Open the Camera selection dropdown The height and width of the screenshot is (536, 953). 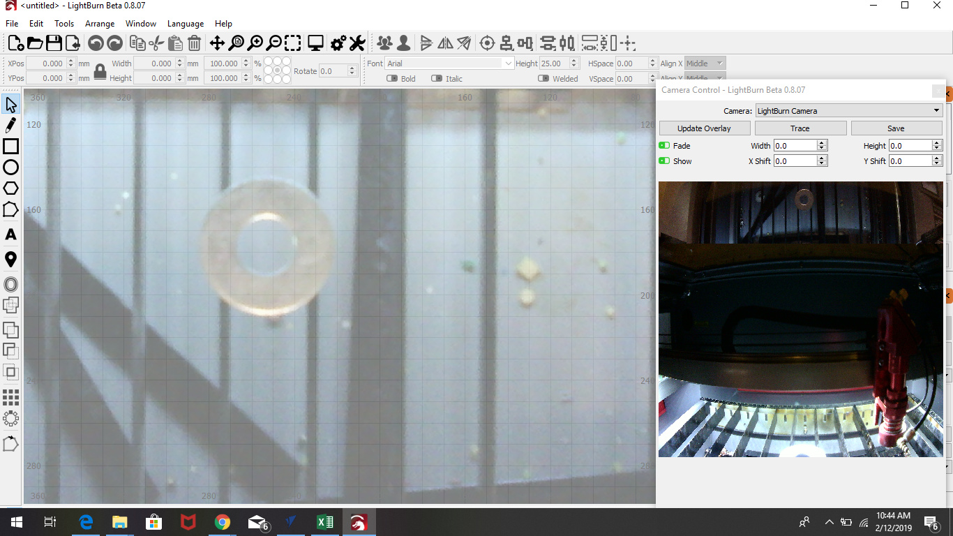[849, 111]
